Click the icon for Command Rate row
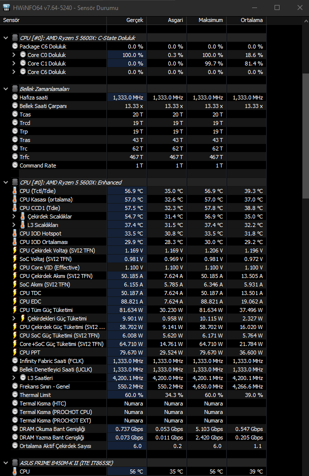The width and height of the screenshot is (309, 476). coord(15,165)
